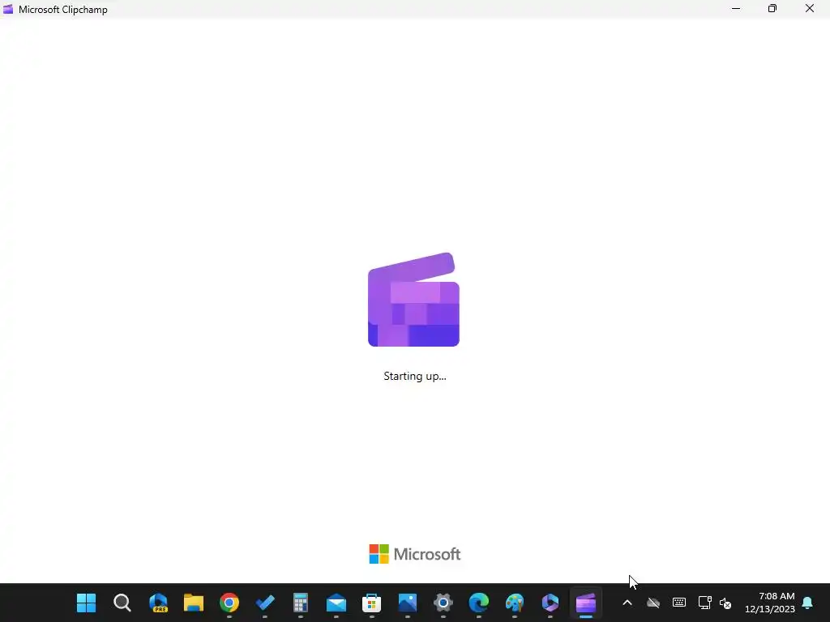Click the "Microsoft Clipchamp" title text
The image size is (830, 622).
[x=63, y=10]
